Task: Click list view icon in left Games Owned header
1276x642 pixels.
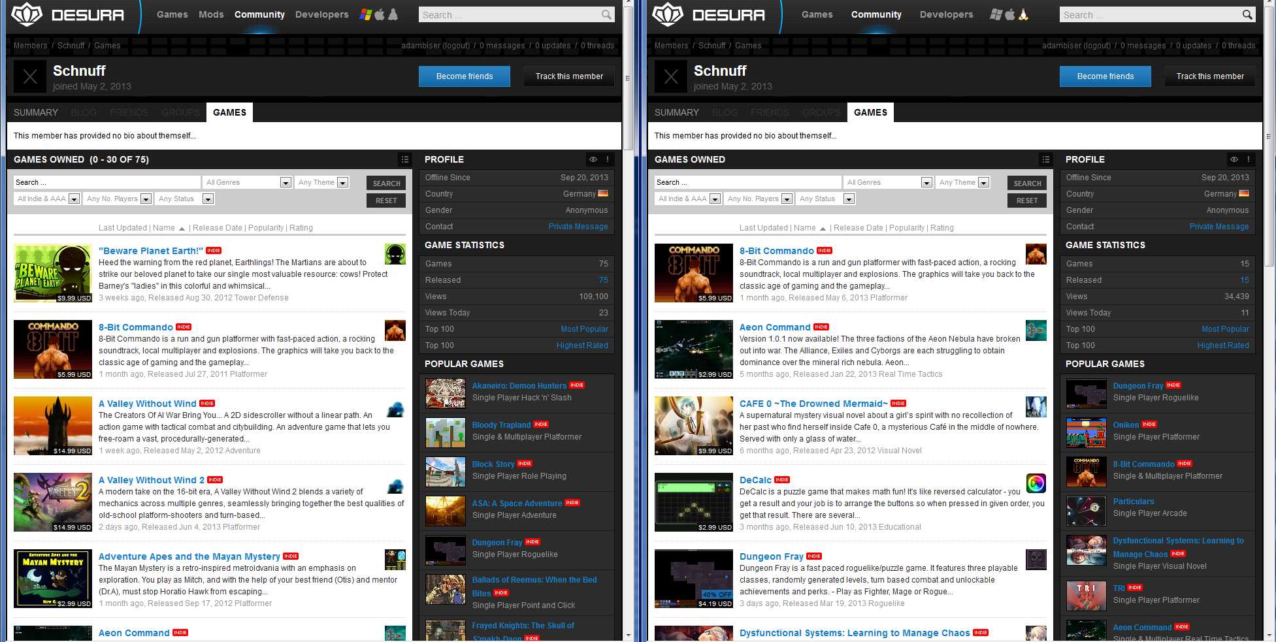Action: [405, 159]
